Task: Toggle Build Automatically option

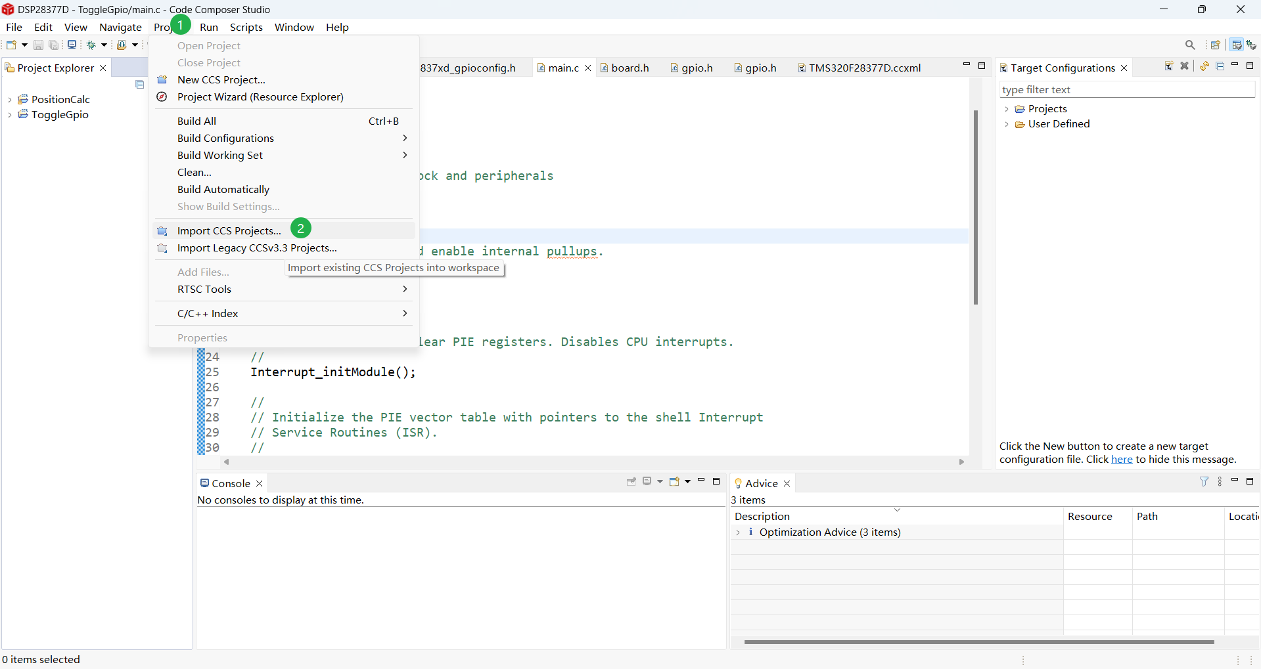Action: (x=223, y=189)
